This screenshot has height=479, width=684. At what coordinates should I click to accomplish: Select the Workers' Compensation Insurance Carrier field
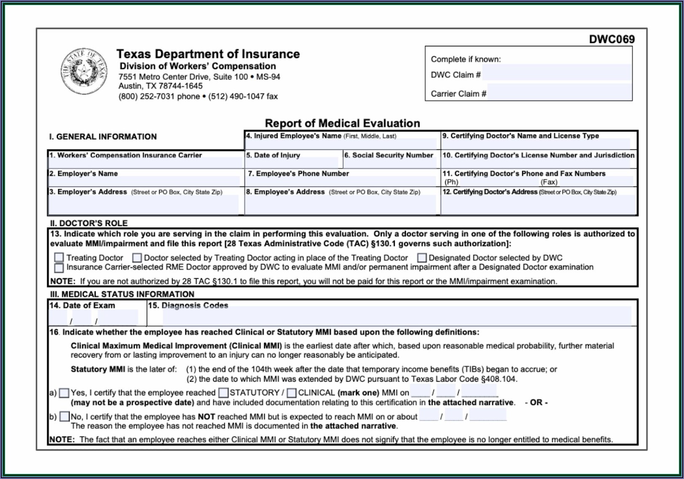click(x=145, y=163)
